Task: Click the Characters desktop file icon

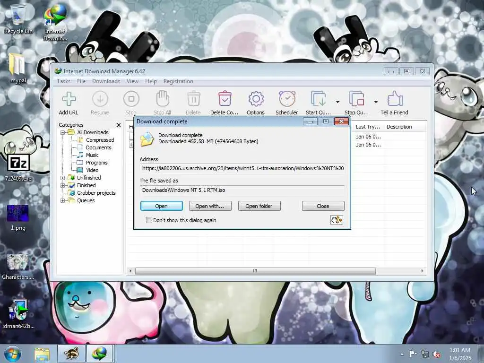Action: 18,267
